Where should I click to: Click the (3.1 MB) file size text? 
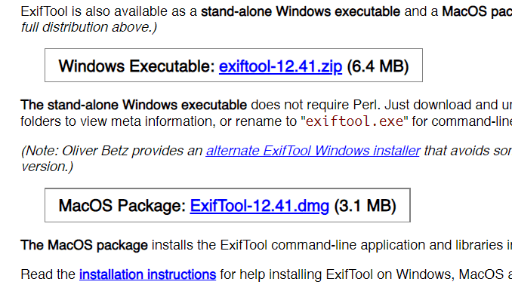click(365, 206)
